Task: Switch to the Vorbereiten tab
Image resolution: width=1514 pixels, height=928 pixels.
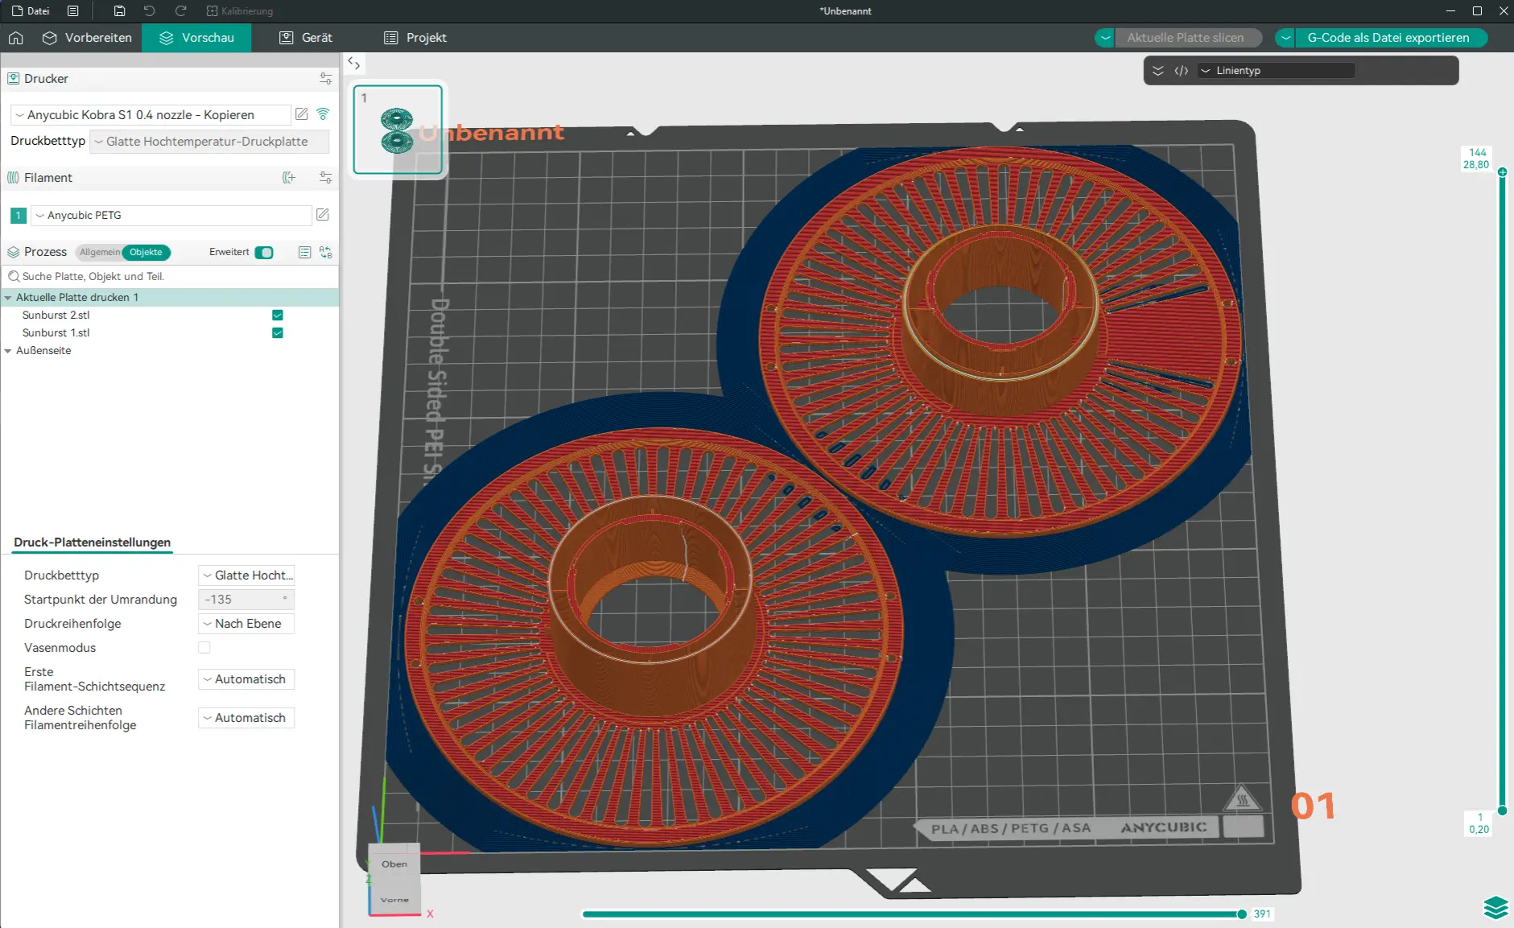Action: point(87,38)
